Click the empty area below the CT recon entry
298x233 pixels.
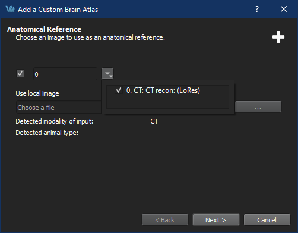point(167,102)
